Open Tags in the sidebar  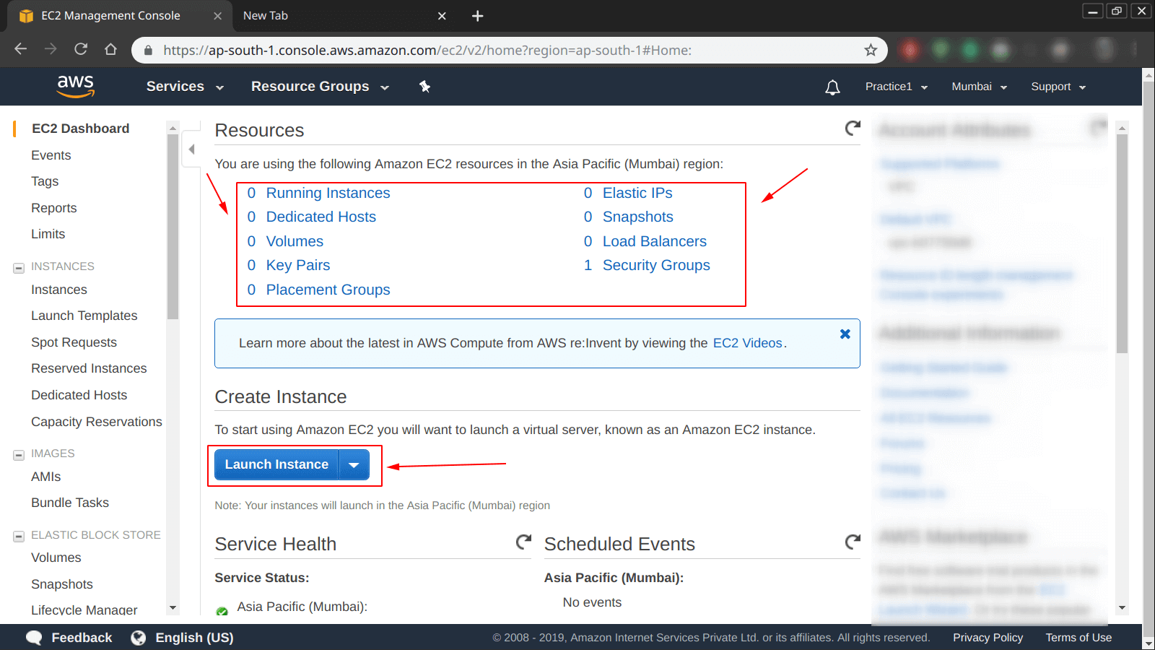(45, 181)
